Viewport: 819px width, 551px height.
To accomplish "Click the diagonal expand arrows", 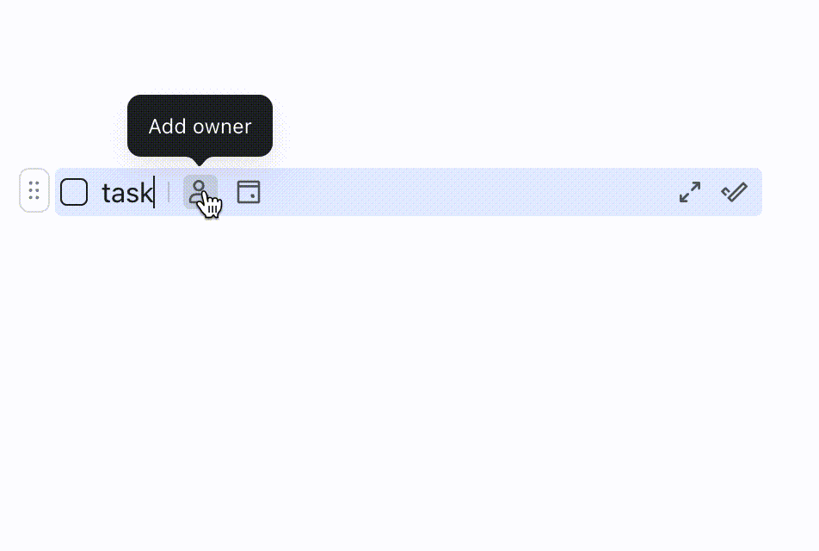I will pyautogui.click(x=689, y=192).
